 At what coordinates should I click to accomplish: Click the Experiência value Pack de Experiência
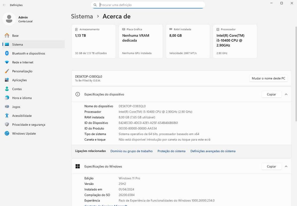coord(167,201)
